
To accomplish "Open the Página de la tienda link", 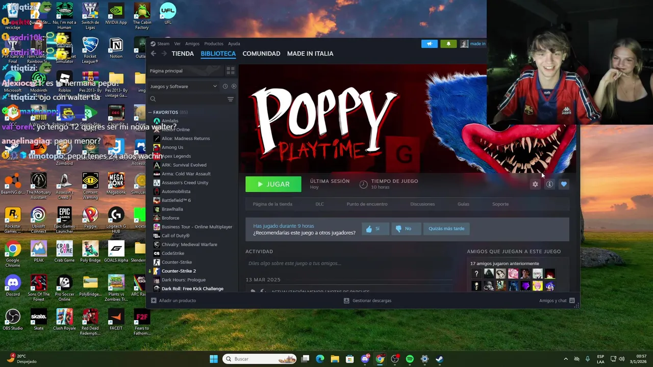I will tap(272, 204).
